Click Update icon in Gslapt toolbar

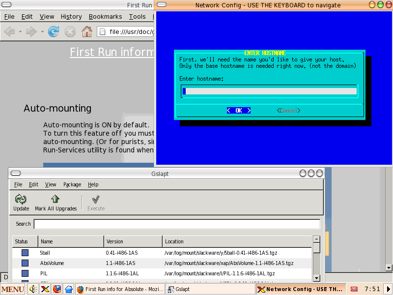(x=21, y=199)
